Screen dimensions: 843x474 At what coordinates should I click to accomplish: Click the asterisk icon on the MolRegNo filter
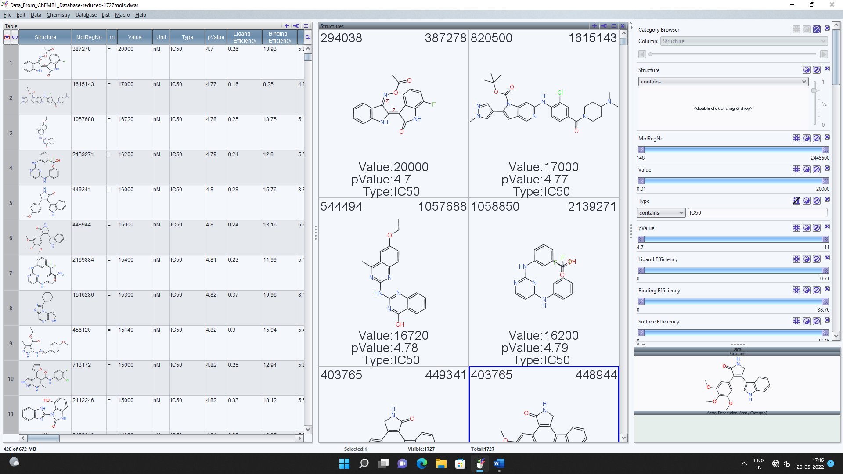click(796, 138)
